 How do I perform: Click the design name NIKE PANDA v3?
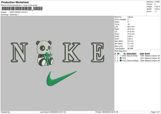[19, 12]
